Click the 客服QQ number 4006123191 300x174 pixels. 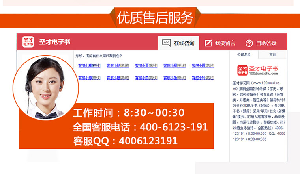148,141
